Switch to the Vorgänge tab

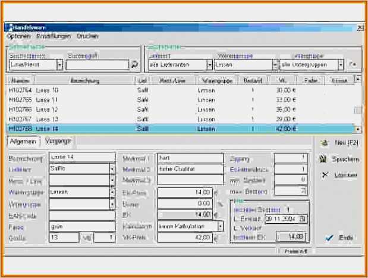pyautogui.click(x=58, y=141)
